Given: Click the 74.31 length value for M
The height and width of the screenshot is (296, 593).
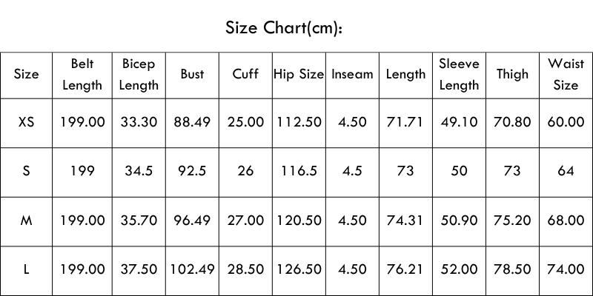Looking at the screenshot, I should tap(405, 221).
